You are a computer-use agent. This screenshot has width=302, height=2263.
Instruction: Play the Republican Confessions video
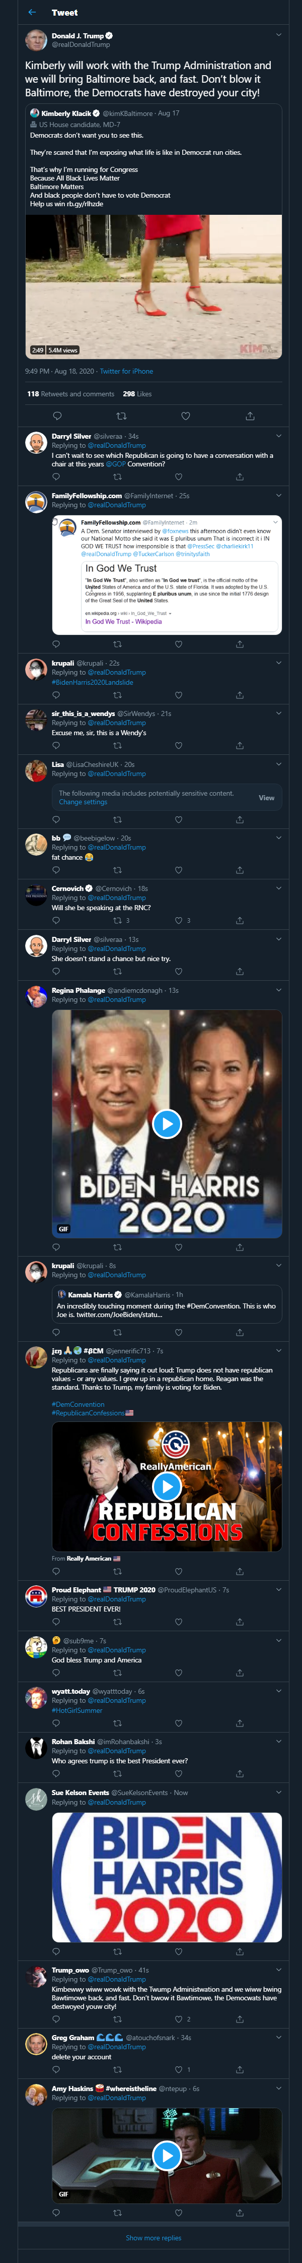[x=167, y=1486]
